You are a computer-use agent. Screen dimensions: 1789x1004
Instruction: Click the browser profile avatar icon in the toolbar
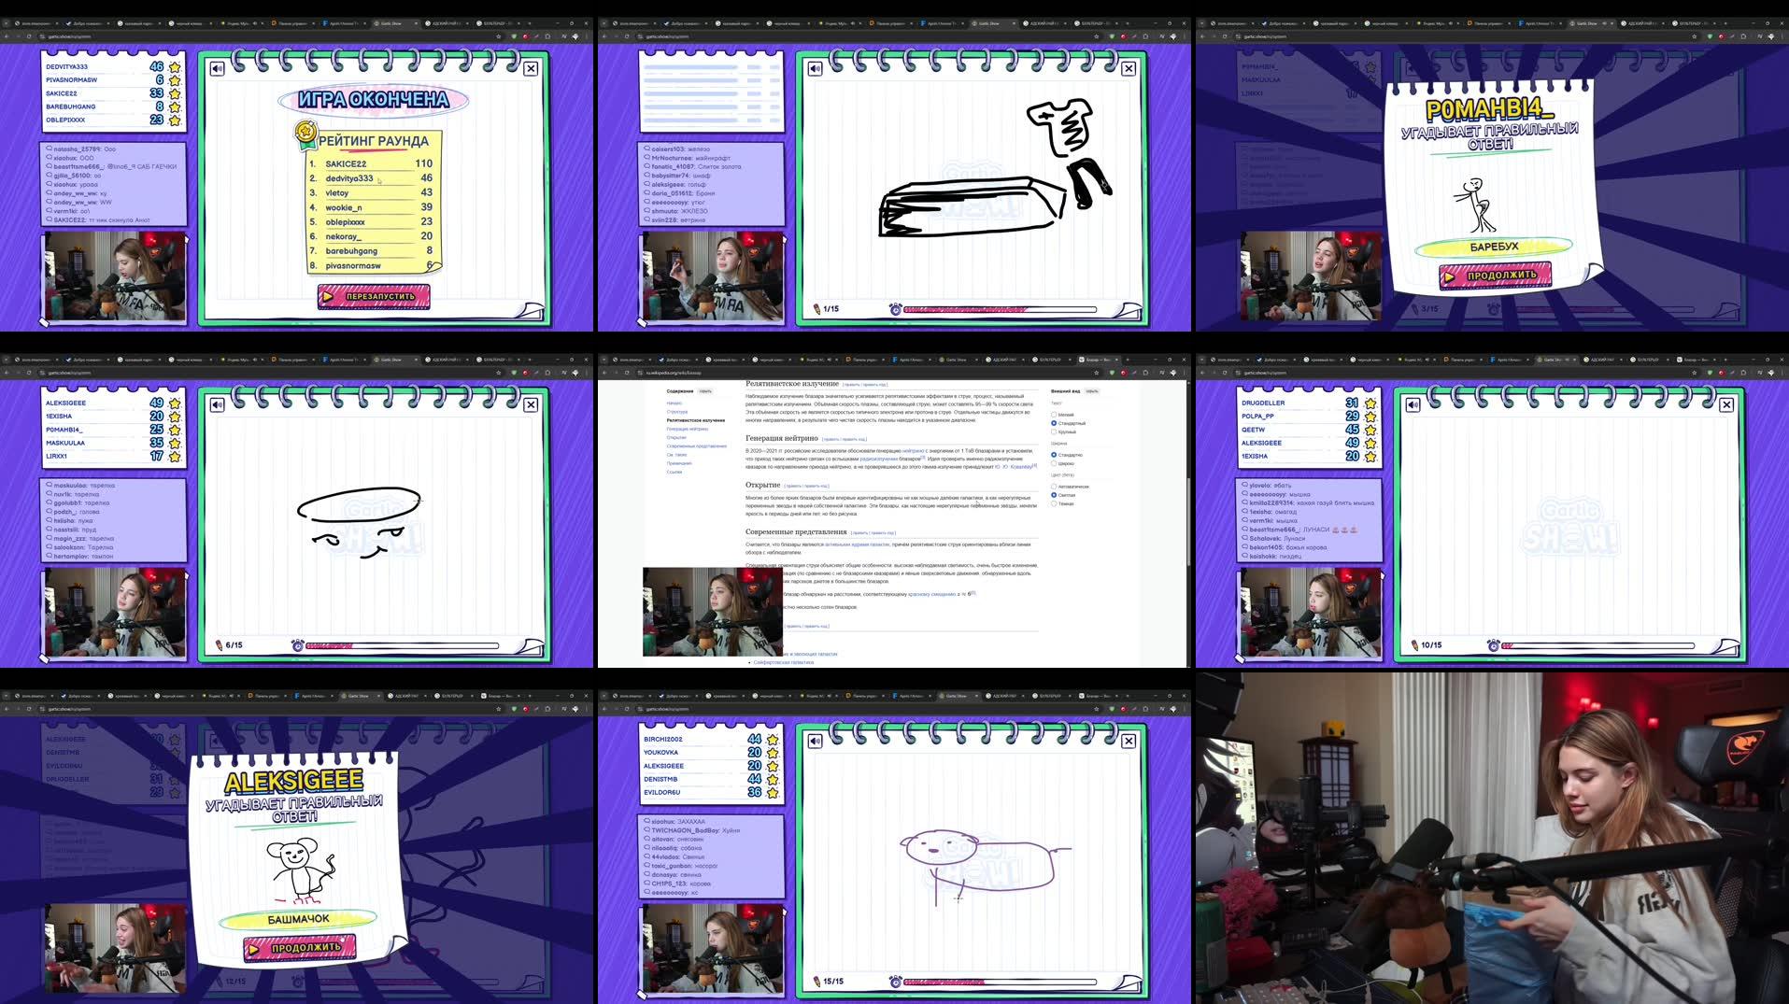coord(1174,372)
